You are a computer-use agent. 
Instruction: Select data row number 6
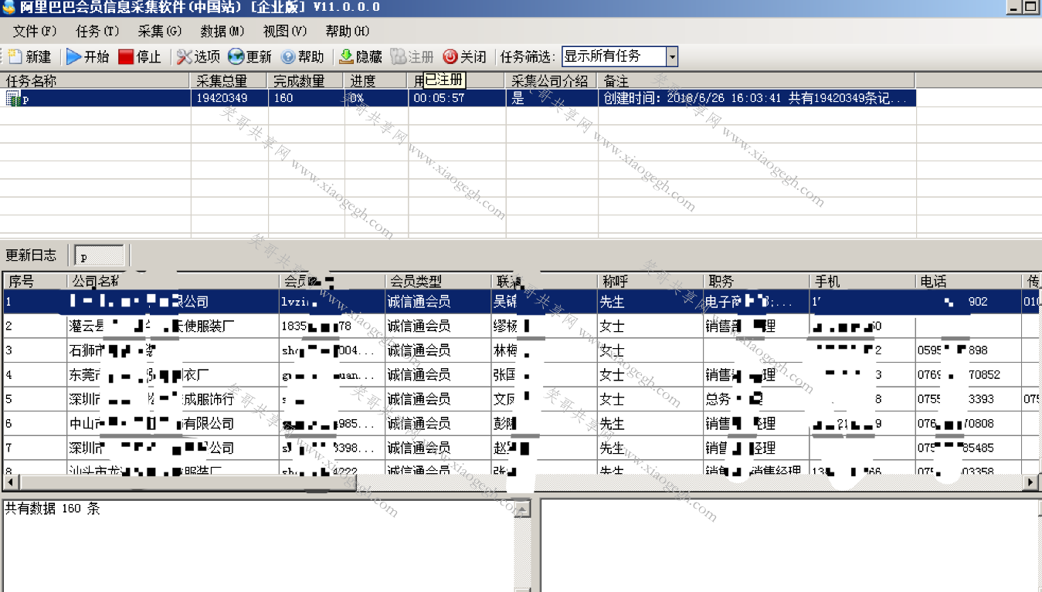521,424
